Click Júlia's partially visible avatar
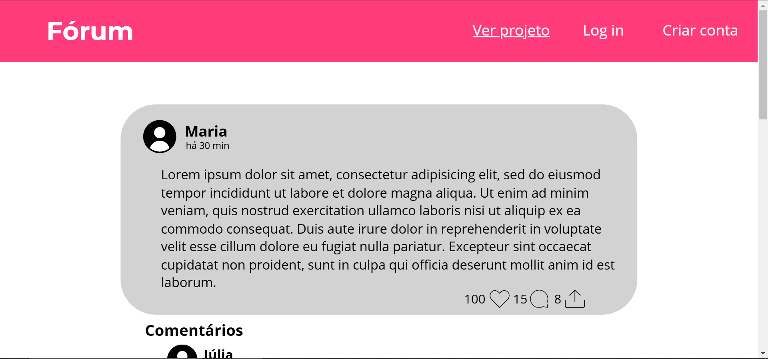The image size is (768, 359). (182, 352)
